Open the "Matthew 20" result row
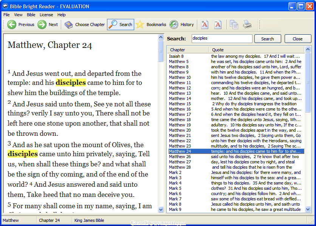 [x=236, y=130]
